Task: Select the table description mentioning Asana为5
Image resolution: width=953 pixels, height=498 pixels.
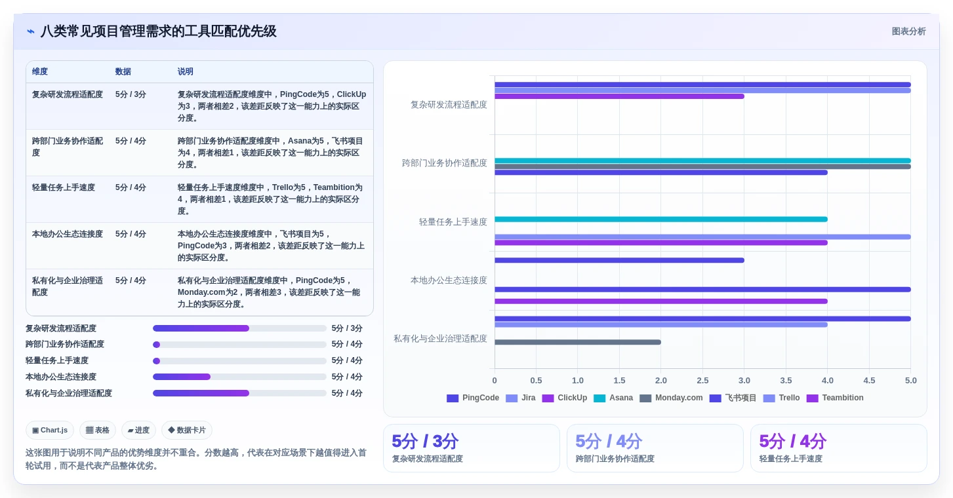Action: pos(272,153)
